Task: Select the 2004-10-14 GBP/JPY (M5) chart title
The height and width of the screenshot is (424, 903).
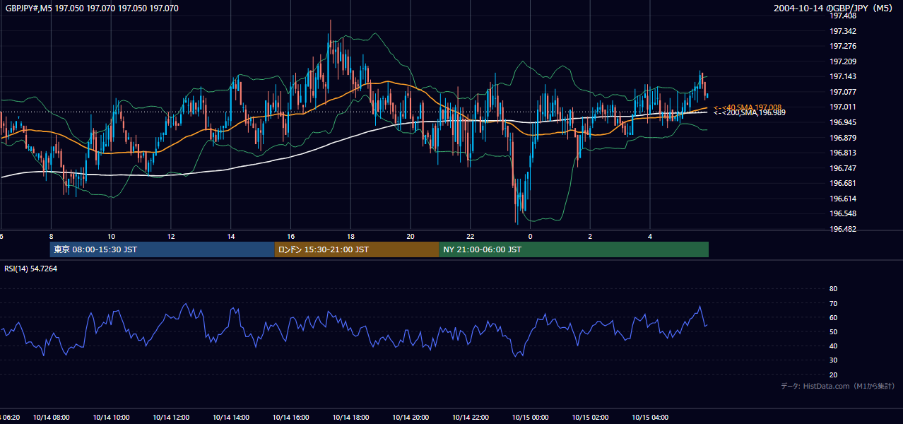Action: [834, 8]
